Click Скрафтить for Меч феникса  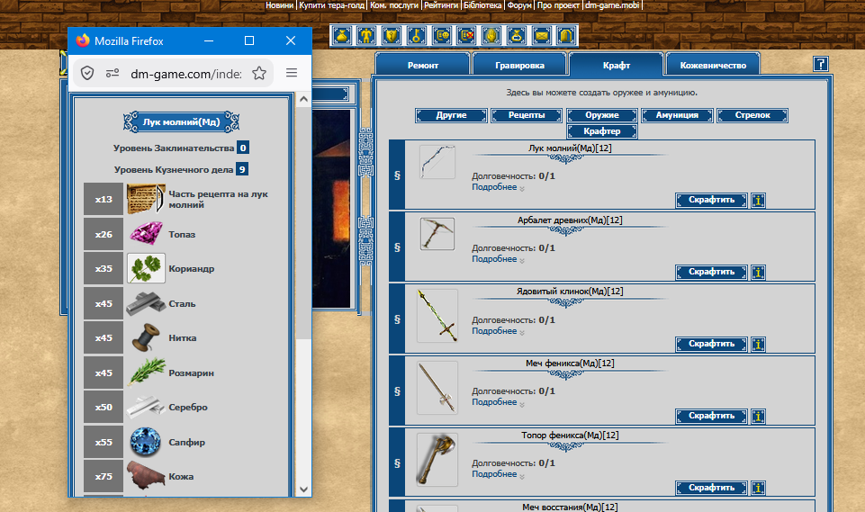click(x=712, y=416)
